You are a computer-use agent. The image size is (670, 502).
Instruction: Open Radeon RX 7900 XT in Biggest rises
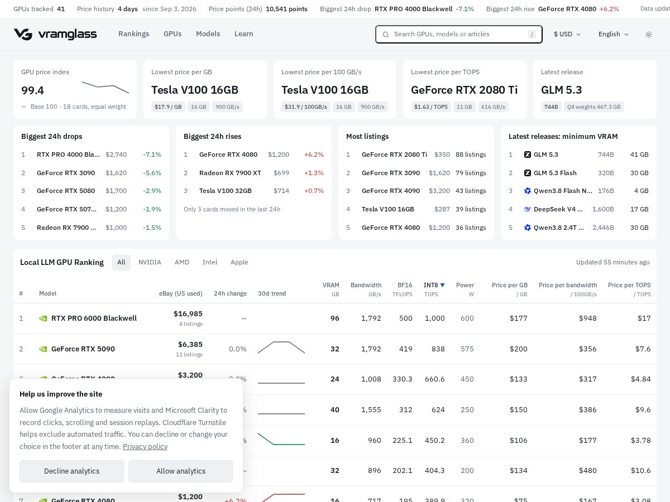[x=230, y=173]
